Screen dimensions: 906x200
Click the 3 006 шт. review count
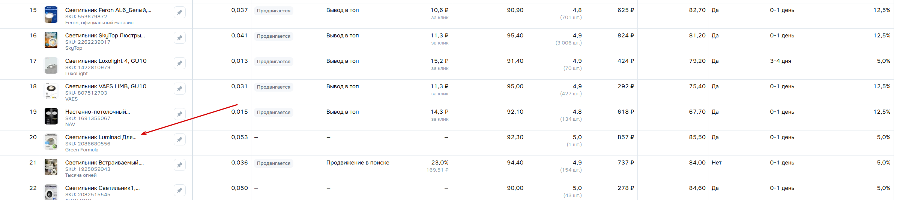coord(568,43)
